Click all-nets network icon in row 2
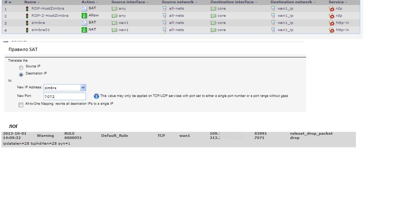The image size is (417, 212). click(x=164, y=16)
